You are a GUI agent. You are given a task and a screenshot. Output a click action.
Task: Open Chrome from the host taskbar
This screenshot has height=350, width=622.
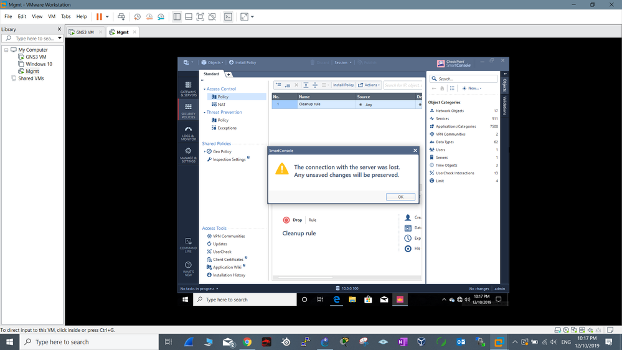coord(247,342)
